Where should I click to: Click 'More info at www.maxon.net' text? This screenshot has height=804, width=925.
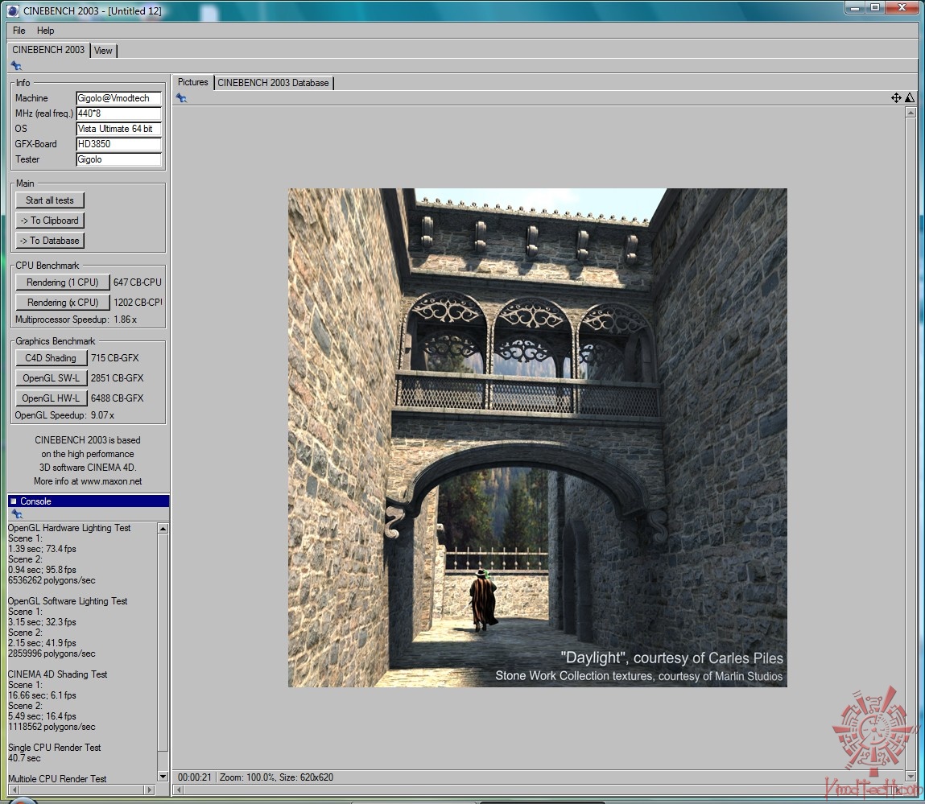(87, 481)
